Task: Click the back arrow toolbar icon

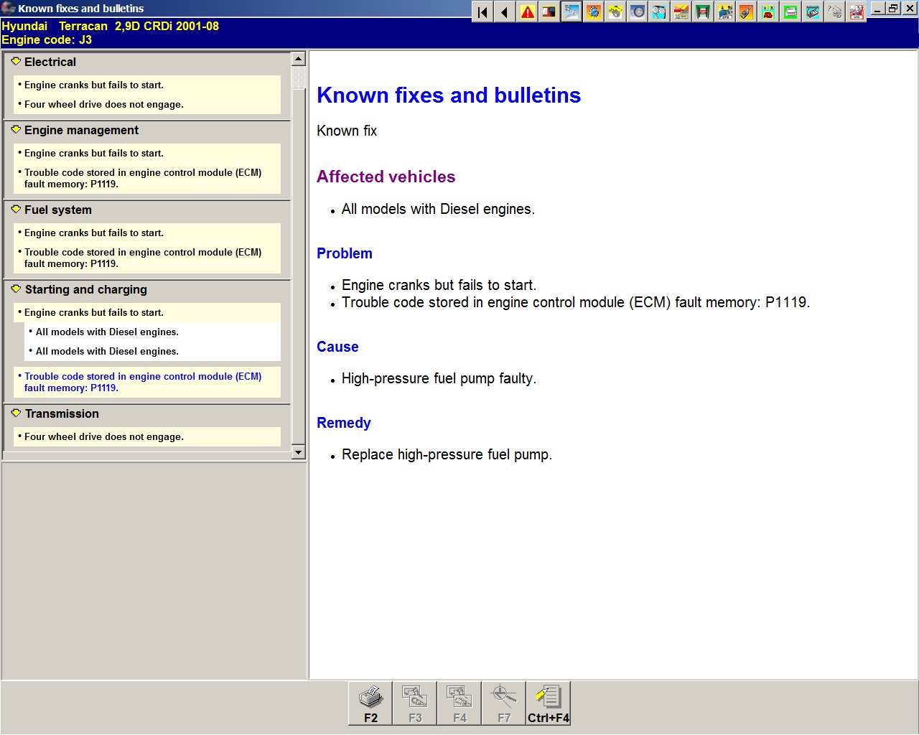Action: pyautogui.click(x=505, y=12)
